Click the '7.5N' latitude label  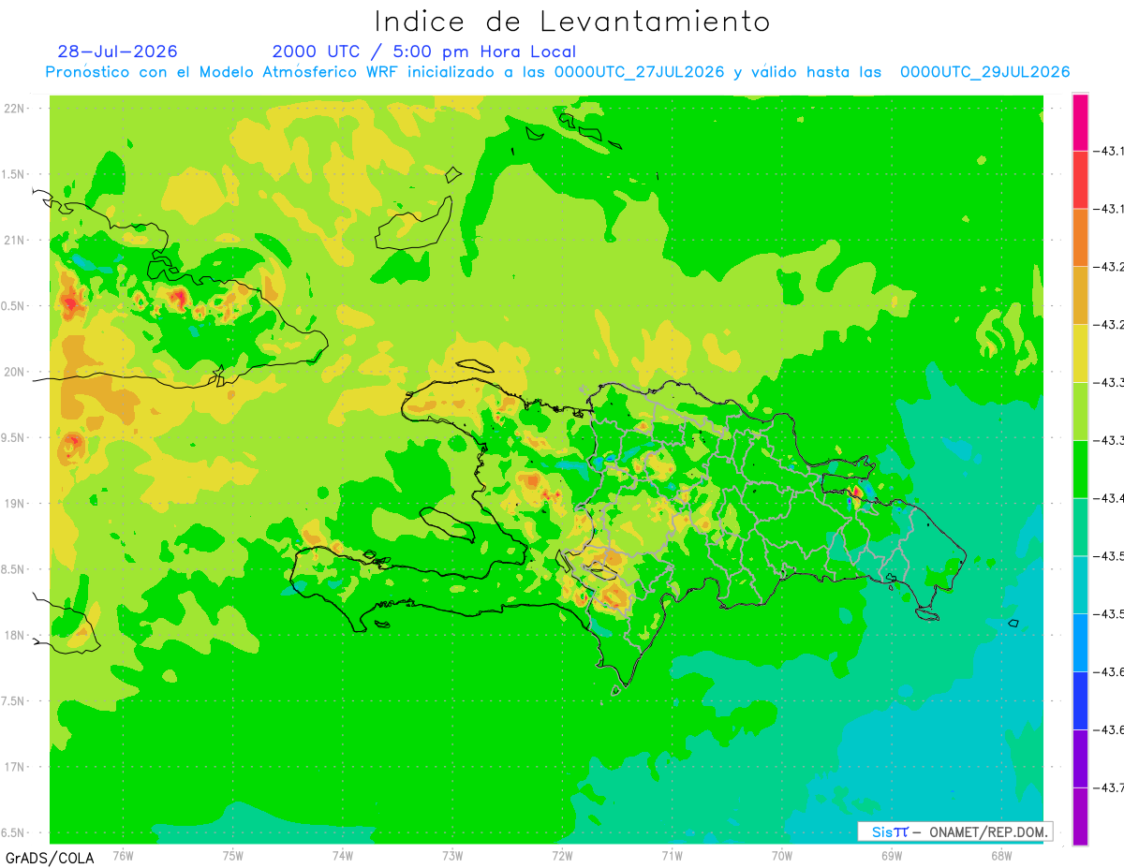point(14,701)
